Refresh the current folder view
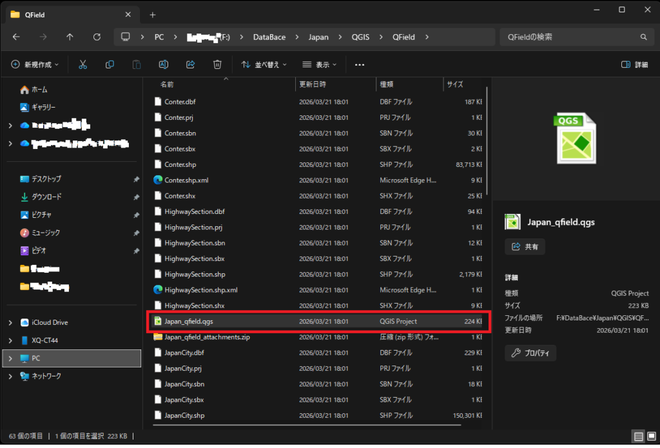The width and height of the screenshot is (660, 448). pyautogui.click(x=97, y=37)
